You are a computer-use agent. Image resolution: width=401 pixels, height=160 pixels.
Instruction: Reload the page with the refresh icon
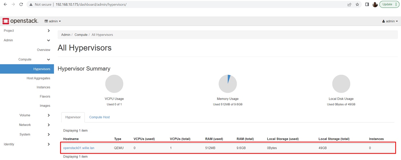click(x=21, y=5)
